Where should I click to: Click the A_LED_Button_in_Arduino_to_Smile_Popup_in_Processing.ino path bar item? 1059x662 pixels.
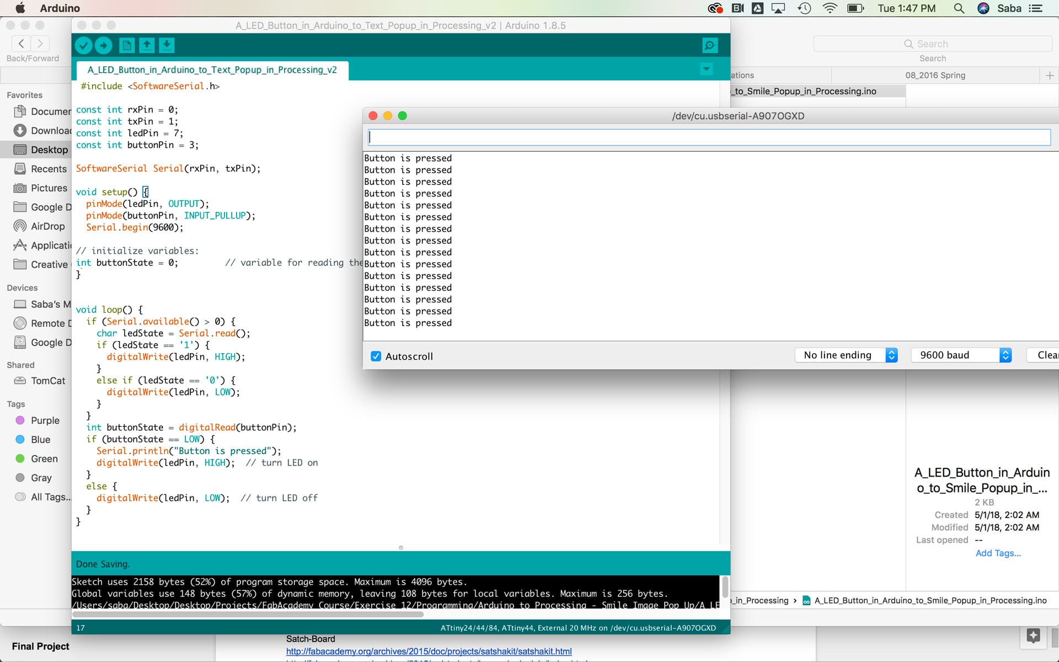click(924, 600)
